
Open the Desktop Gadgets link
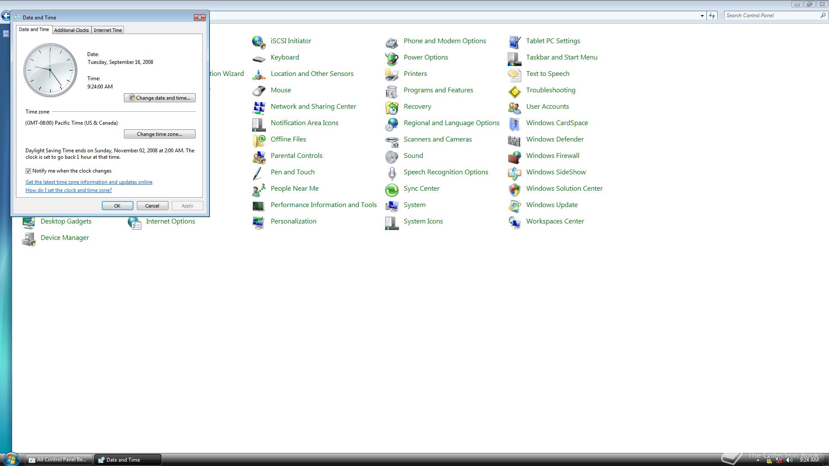coord(66,221)
